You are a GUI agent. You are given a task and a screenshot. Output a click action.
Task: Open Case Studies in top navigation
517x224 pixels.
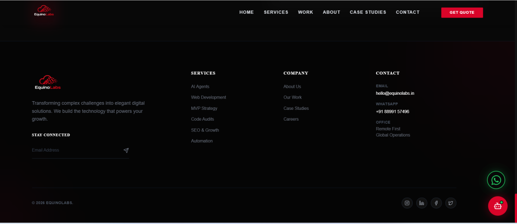pyautogui.click(x=368, y=12)
